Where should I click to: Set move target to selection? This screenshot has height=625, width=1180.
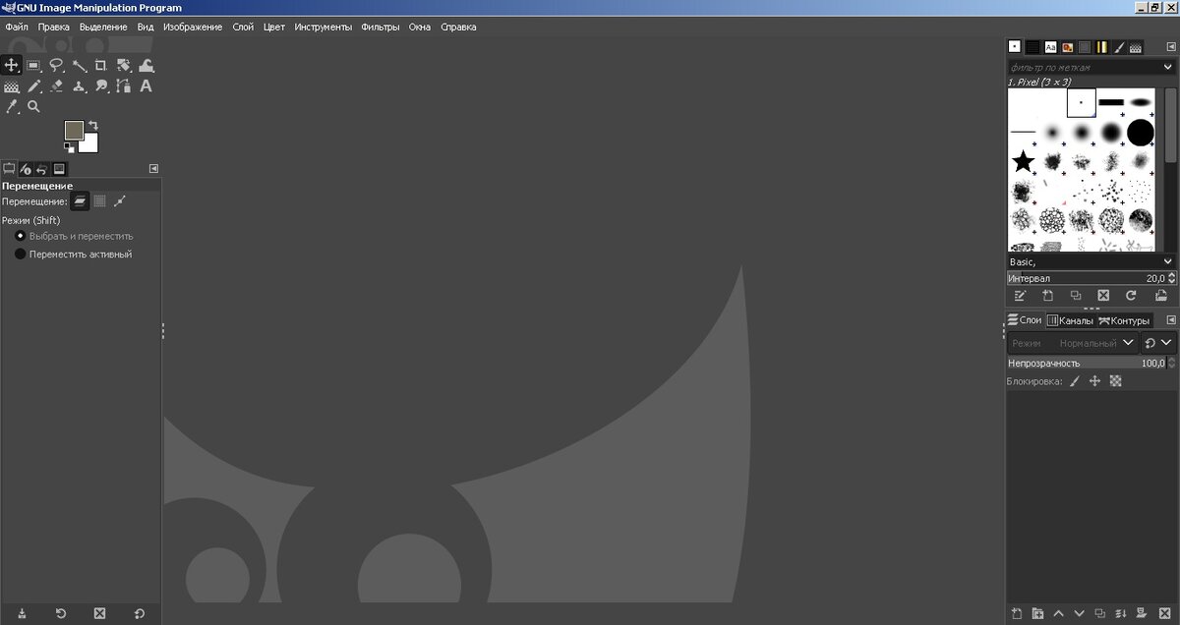tap(99, 200)
